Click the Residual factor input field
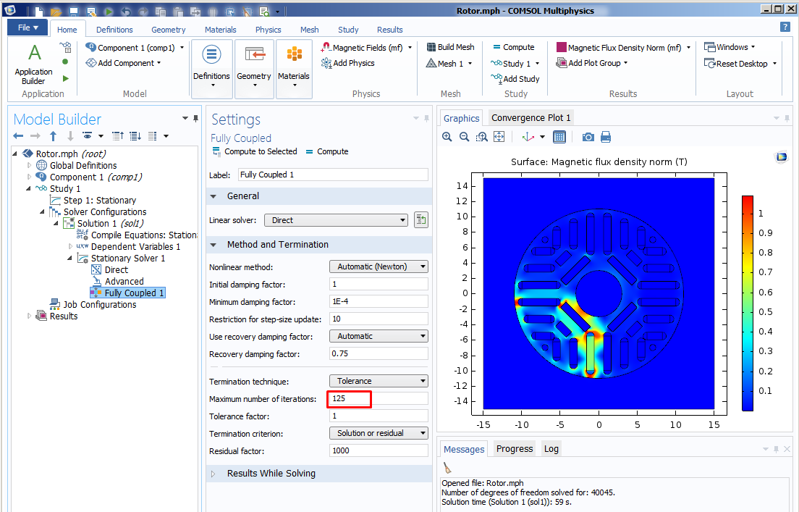 pyautogui.click(x=379, y=450)
